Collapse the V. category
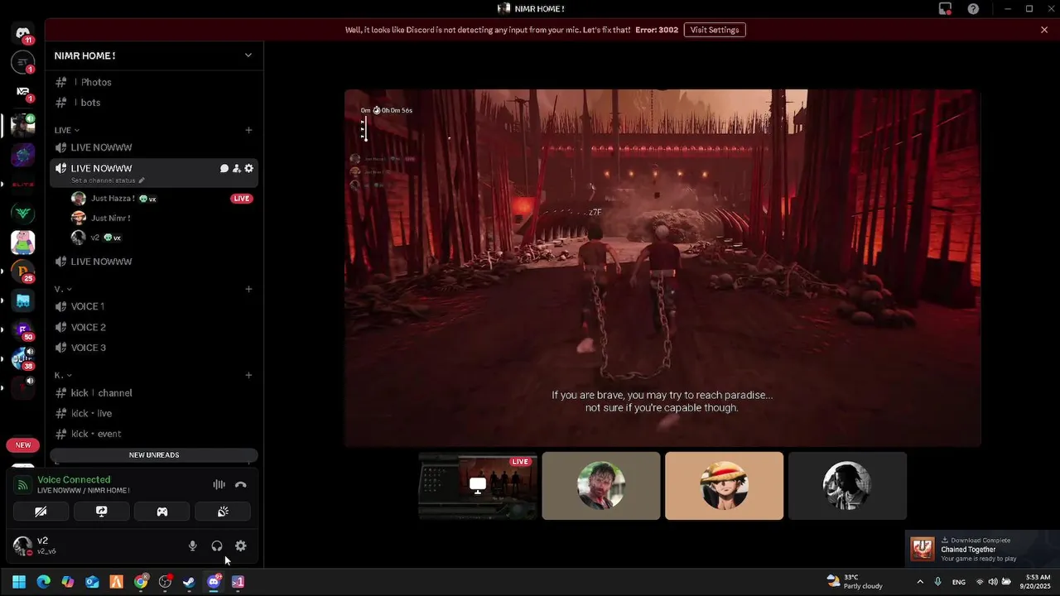Viewport: 1060px width, 596px height. (63, 289)
